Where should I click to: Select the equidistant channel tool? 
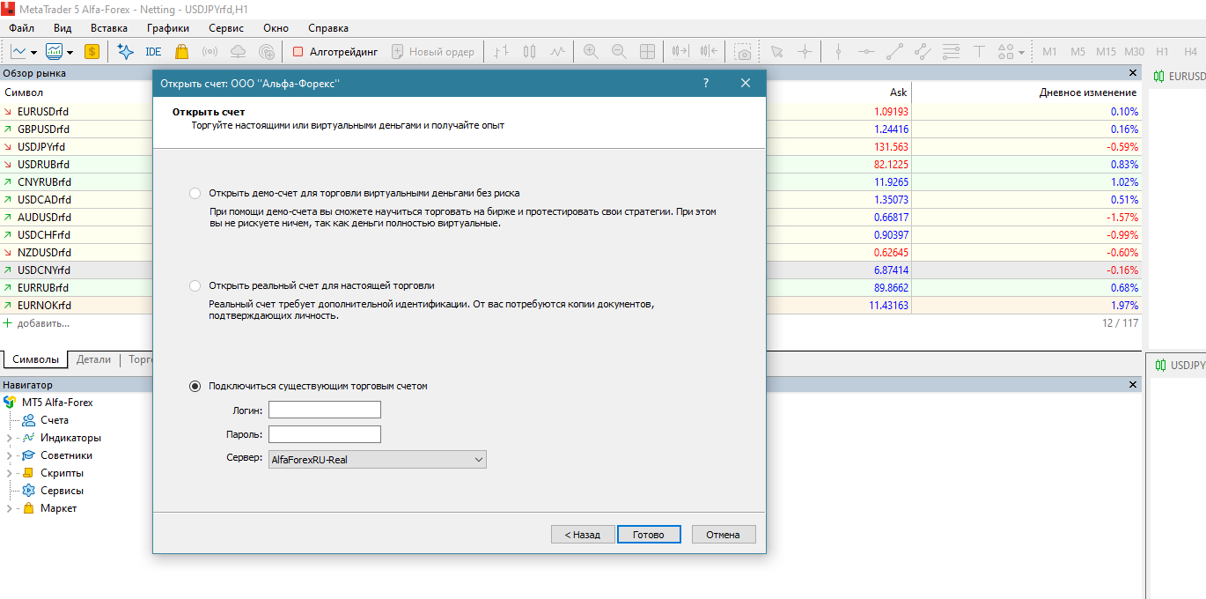point(923,52)
